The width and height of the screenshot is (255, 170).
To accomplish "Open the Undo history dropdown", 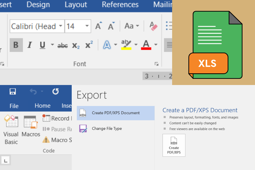I will coord(42,92).
